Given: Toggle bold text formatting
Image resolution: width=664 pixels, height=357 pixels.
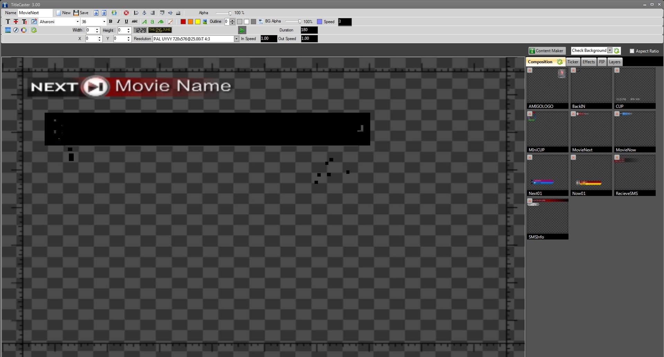Looking at the screenshot, I should click(x=110, y=21).
